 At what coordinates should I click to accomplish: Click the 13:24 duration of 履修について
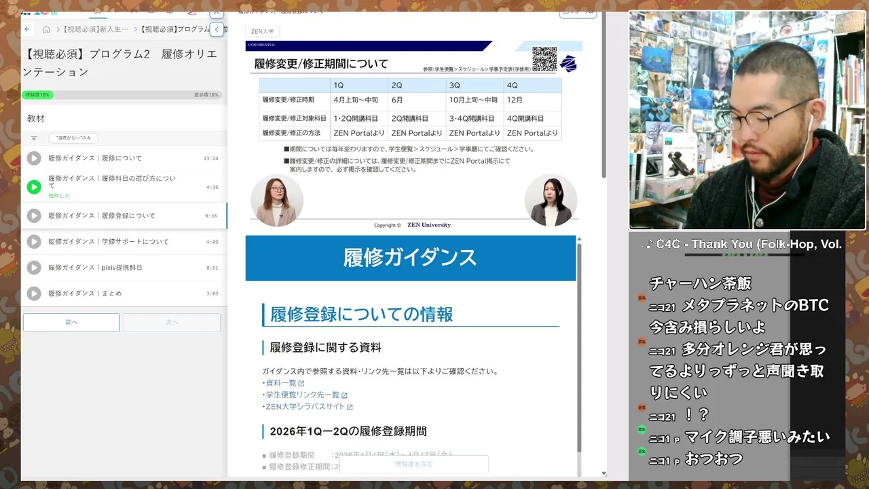coord(211,158)
